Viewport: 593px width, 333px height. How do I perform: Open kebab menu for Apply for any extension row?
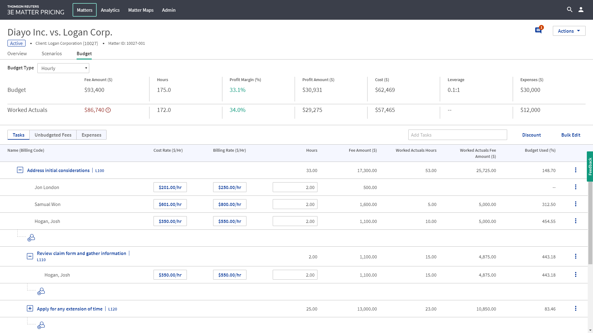pos(575,309)
